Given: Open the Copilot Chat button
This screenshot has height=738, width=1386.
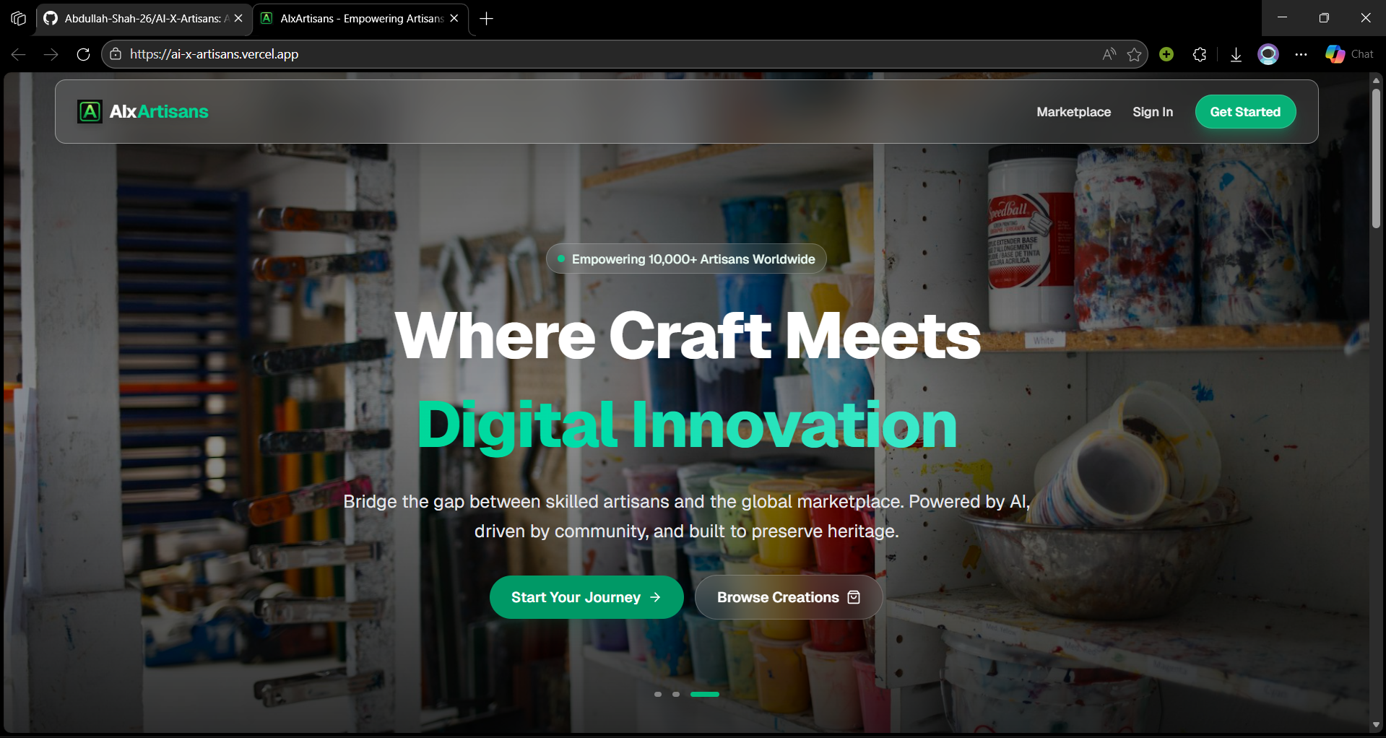Looking at the screenshot, I should [1349, 54].
